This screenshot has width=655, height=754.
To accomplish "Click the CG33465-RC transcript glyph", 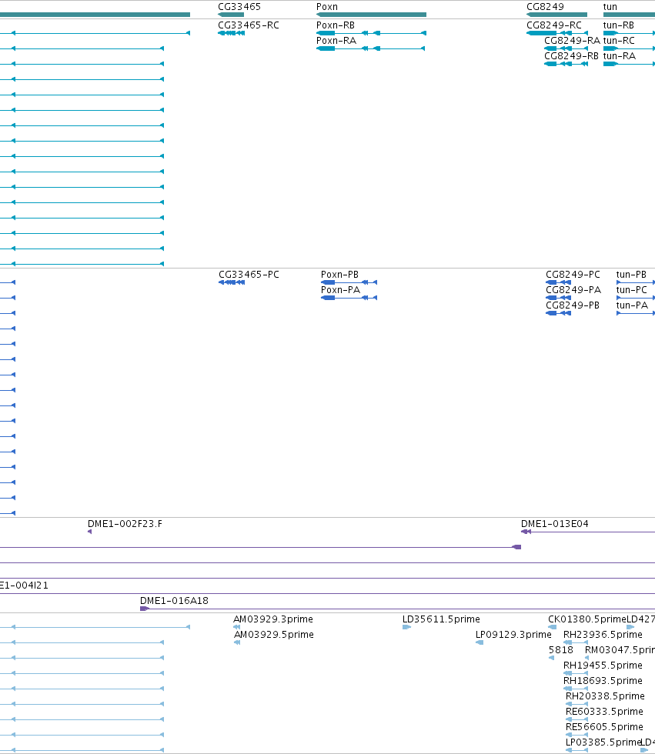I will pyautogui.click(x=232, y=33).
